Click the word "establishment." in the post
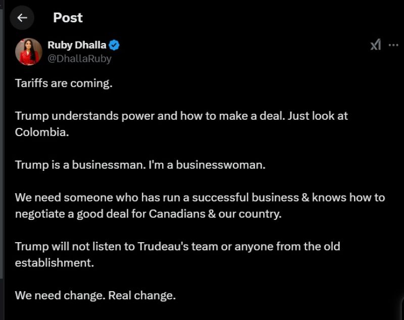 tap(55, 263)
